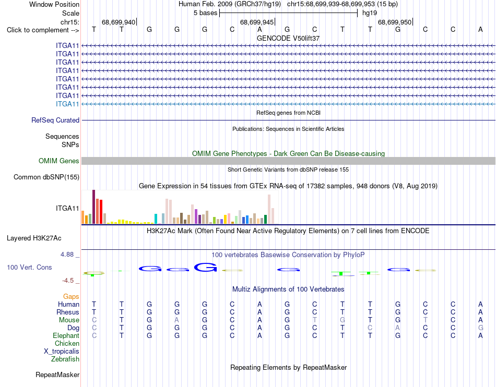Click the Sequences track label

(x=62, y=136)
